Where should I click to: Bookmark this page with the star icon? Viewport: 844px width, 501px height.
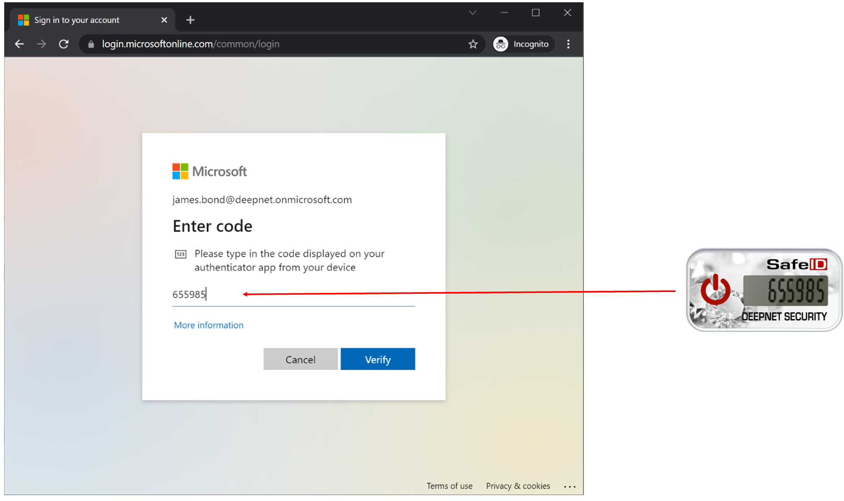[x=473, y=44]
